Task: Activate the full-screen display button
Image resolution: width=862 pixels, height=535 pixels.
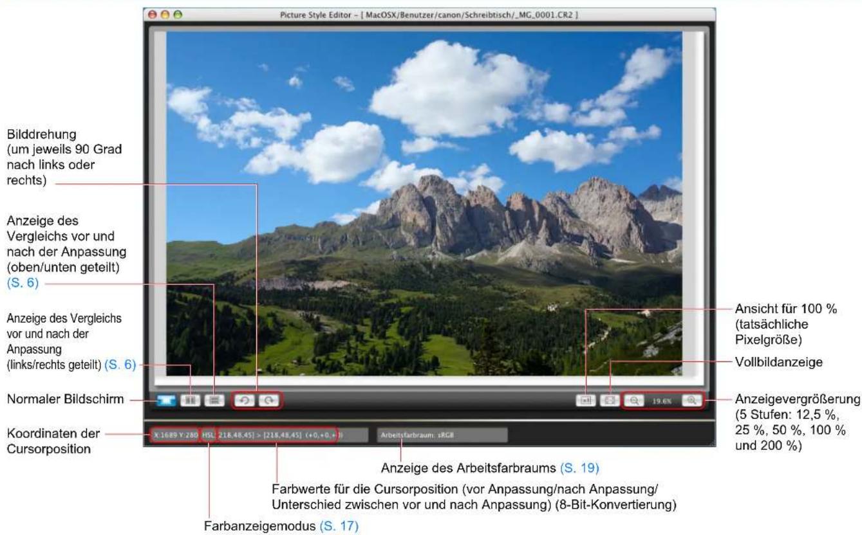Action: point(610,400)
